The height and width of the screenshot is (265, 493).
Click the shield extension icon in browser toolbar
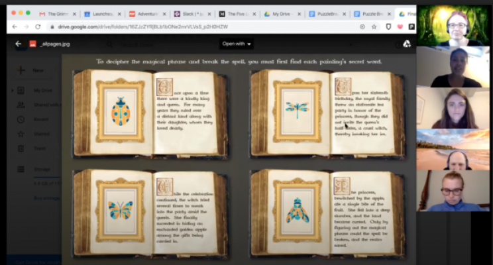(x=388, y=26)
